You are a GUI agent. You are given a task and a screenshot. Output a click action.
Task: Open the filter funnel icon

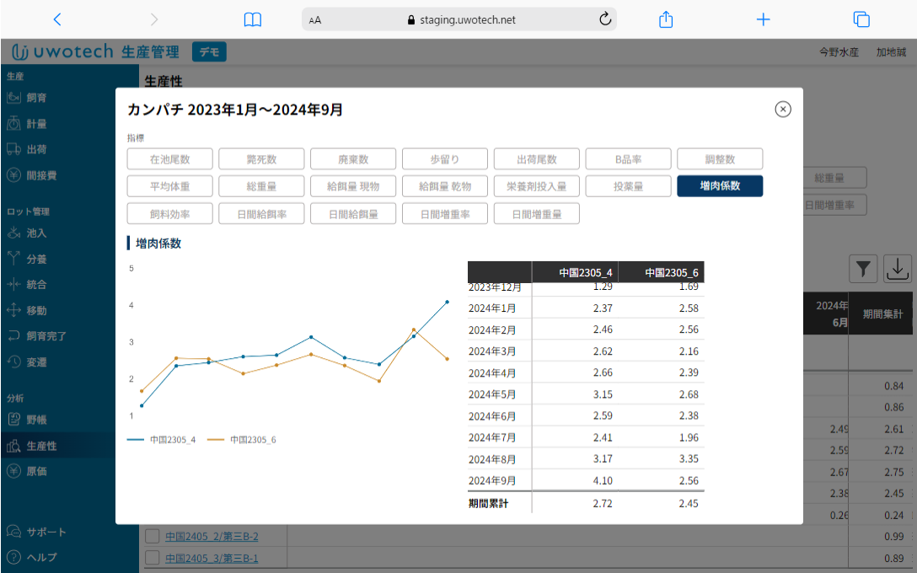pyautogui.click(x=863, y=269)
